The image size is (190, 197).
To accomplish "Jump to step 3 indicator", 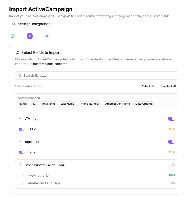I will coord(47,36).
